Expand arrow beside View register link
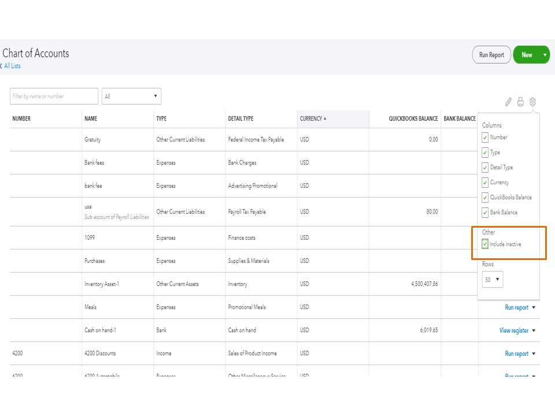Image resolution: width=555 pixels, height=416 pixels. [534, 331]
